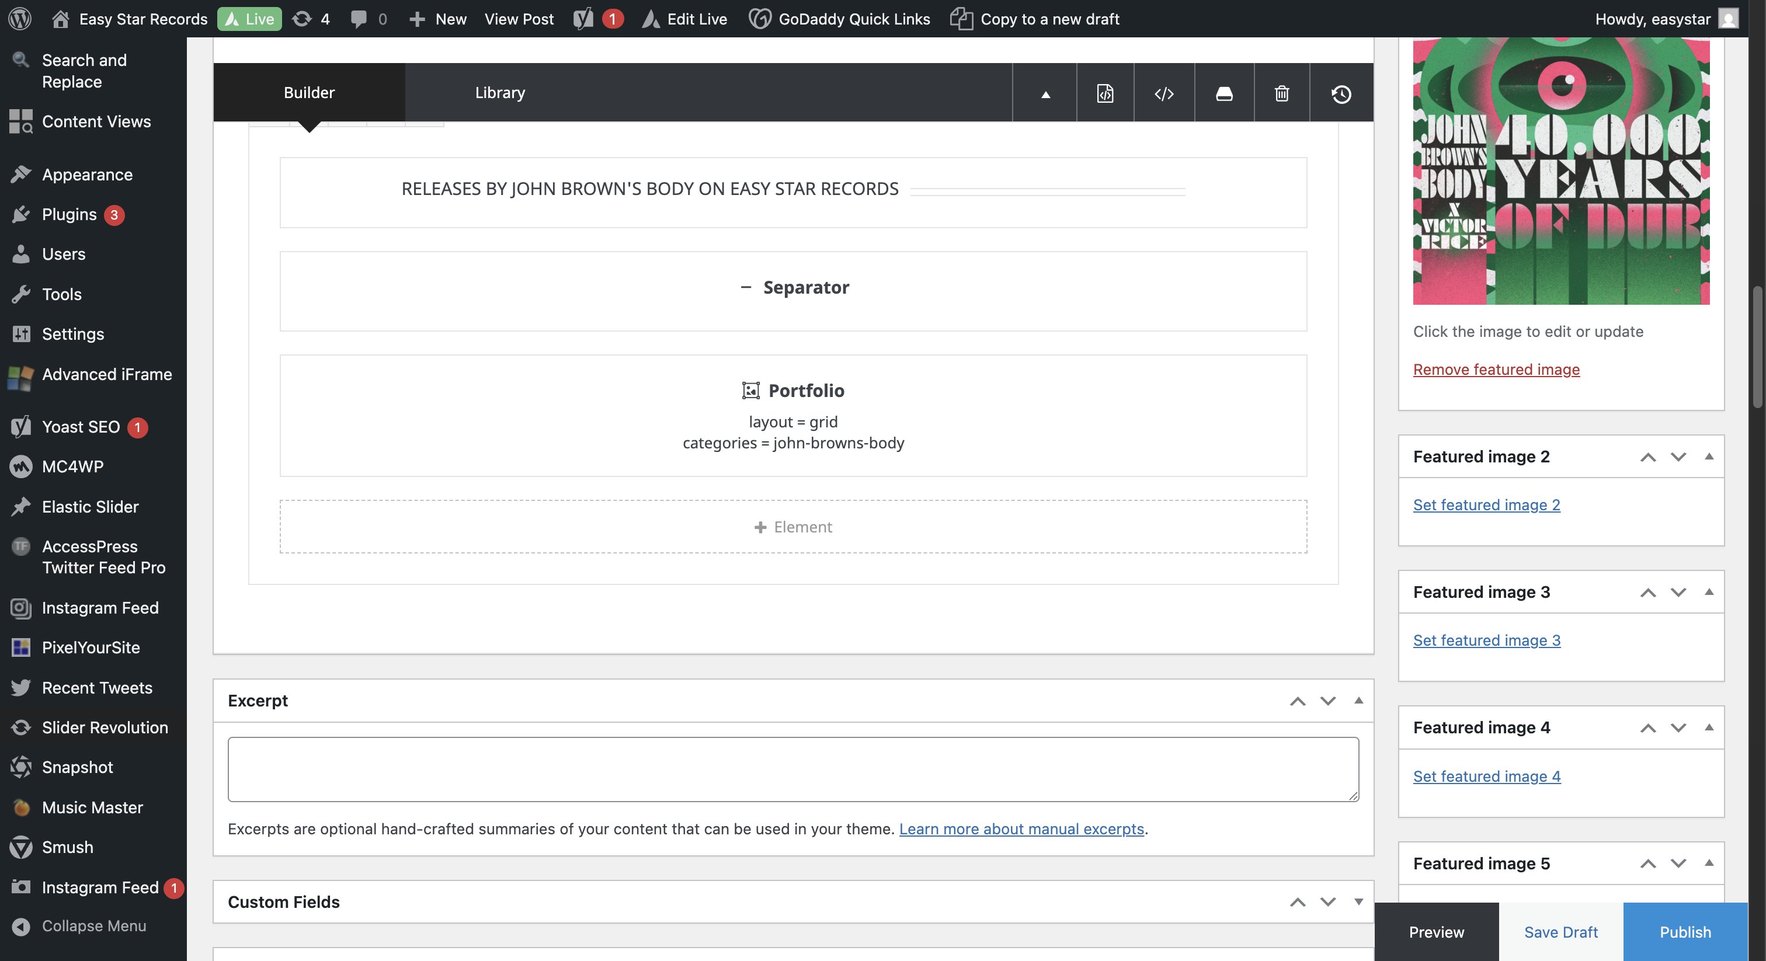Viewport: 1766px width, 961px height.
Task: Open the code view icon in builder
Action: 1164,93
